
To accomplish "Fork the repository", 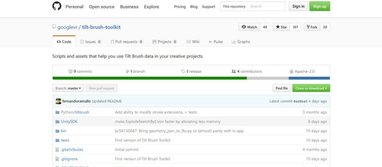I will pyautogui.click(x=312, y=27).
